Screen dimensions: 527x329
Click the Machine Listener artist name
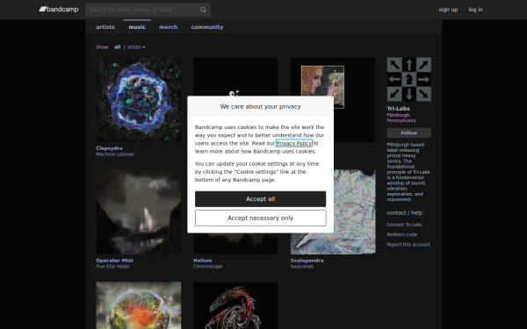click(x=115, y=154)
